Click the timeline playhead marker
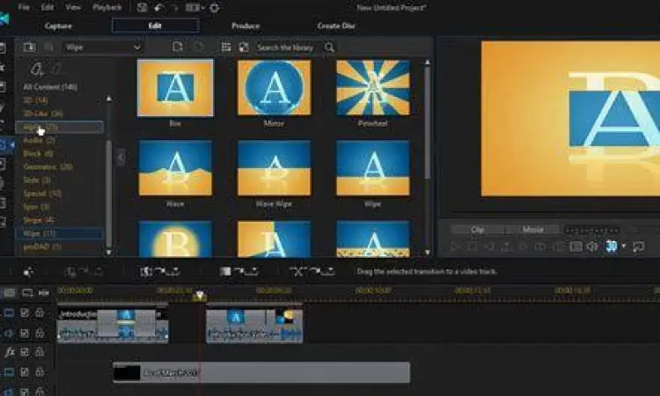Viewport: 660px width, 396px height. pos(200,296)
